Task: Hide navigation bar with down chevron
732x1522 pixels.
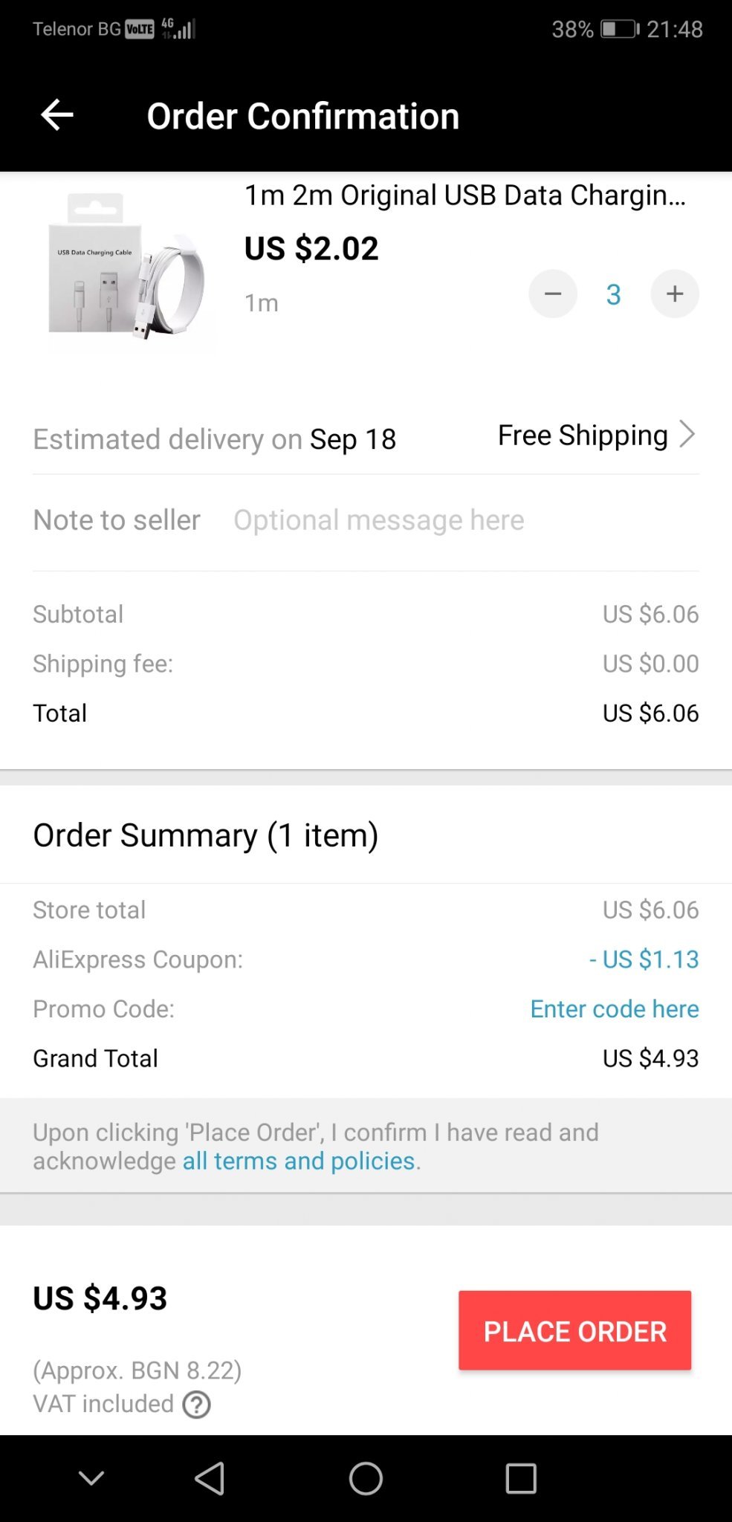Action: 91,1478
